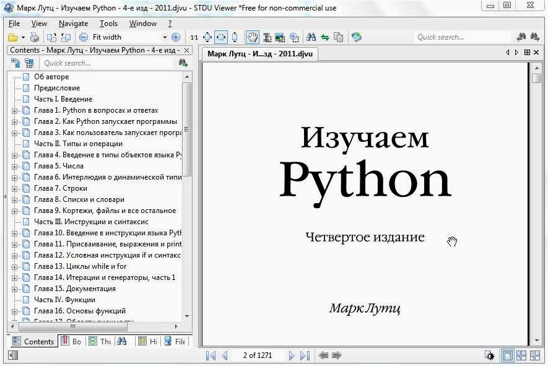Select Часть I. Введение entry

coord(63,99)
